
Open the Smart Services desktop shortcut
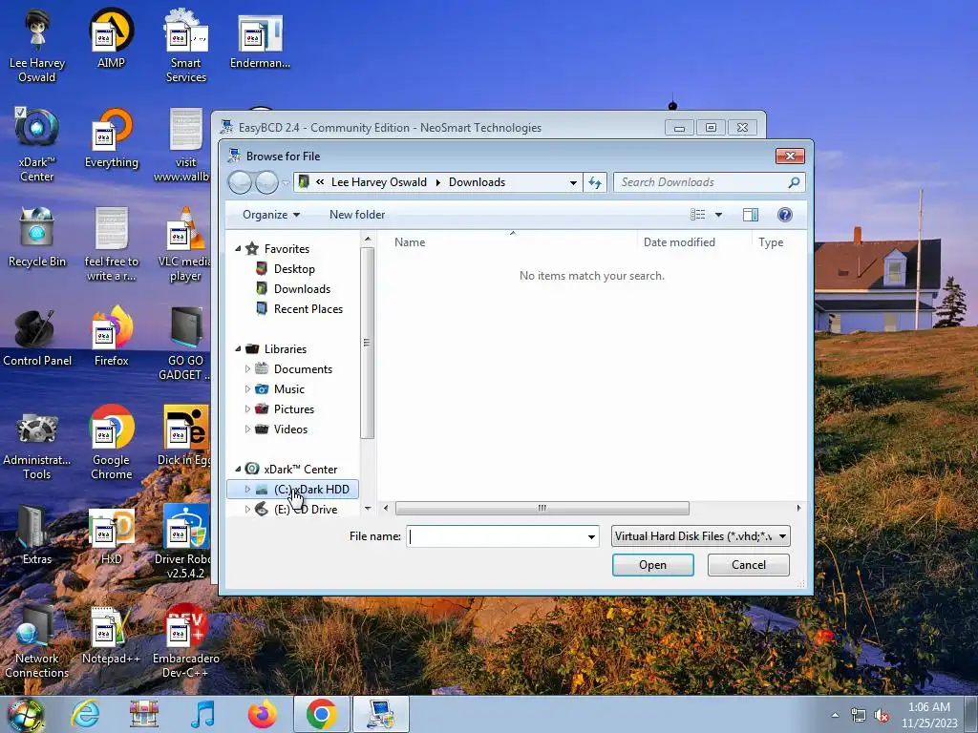tap(185, 46)
